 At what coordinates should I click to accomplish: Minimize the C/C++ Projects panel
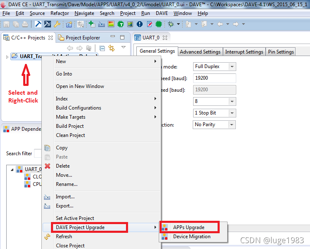coord(113,37)
